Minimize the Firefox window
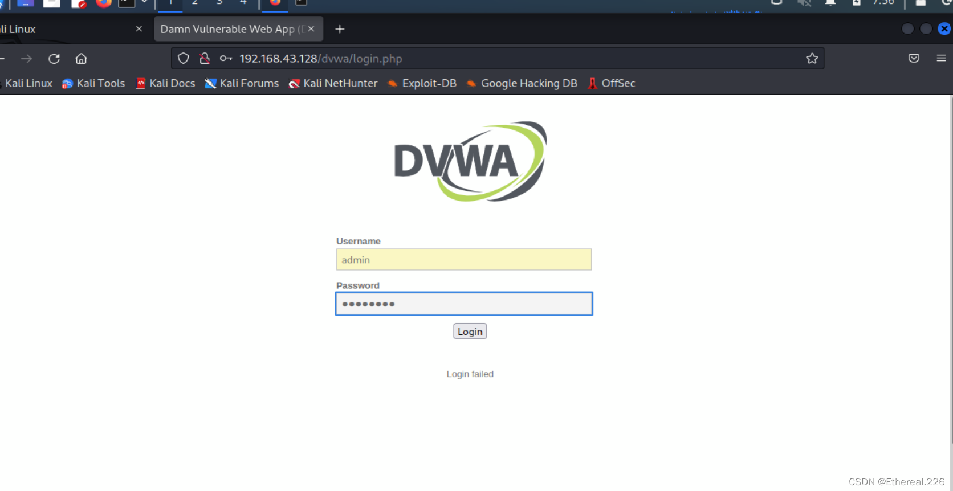Viewport: 953px width, 491px height. 908,28
